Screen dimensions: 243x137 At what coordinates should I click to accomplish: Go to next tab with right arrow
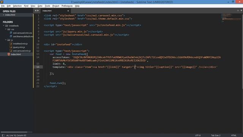pos(38,11)
